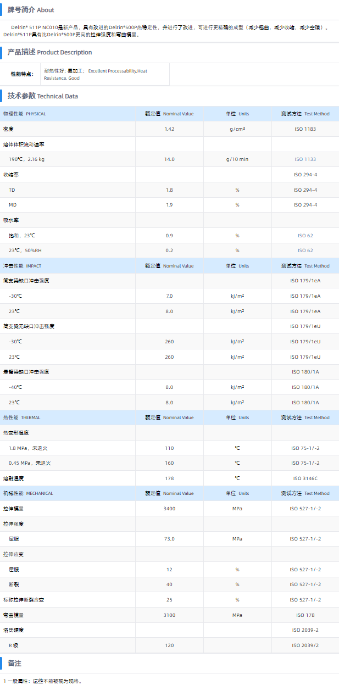Select the 产品描述 Product Description heading
The height and width of the screenshot is (685, 339).
(x=49, y=52)
